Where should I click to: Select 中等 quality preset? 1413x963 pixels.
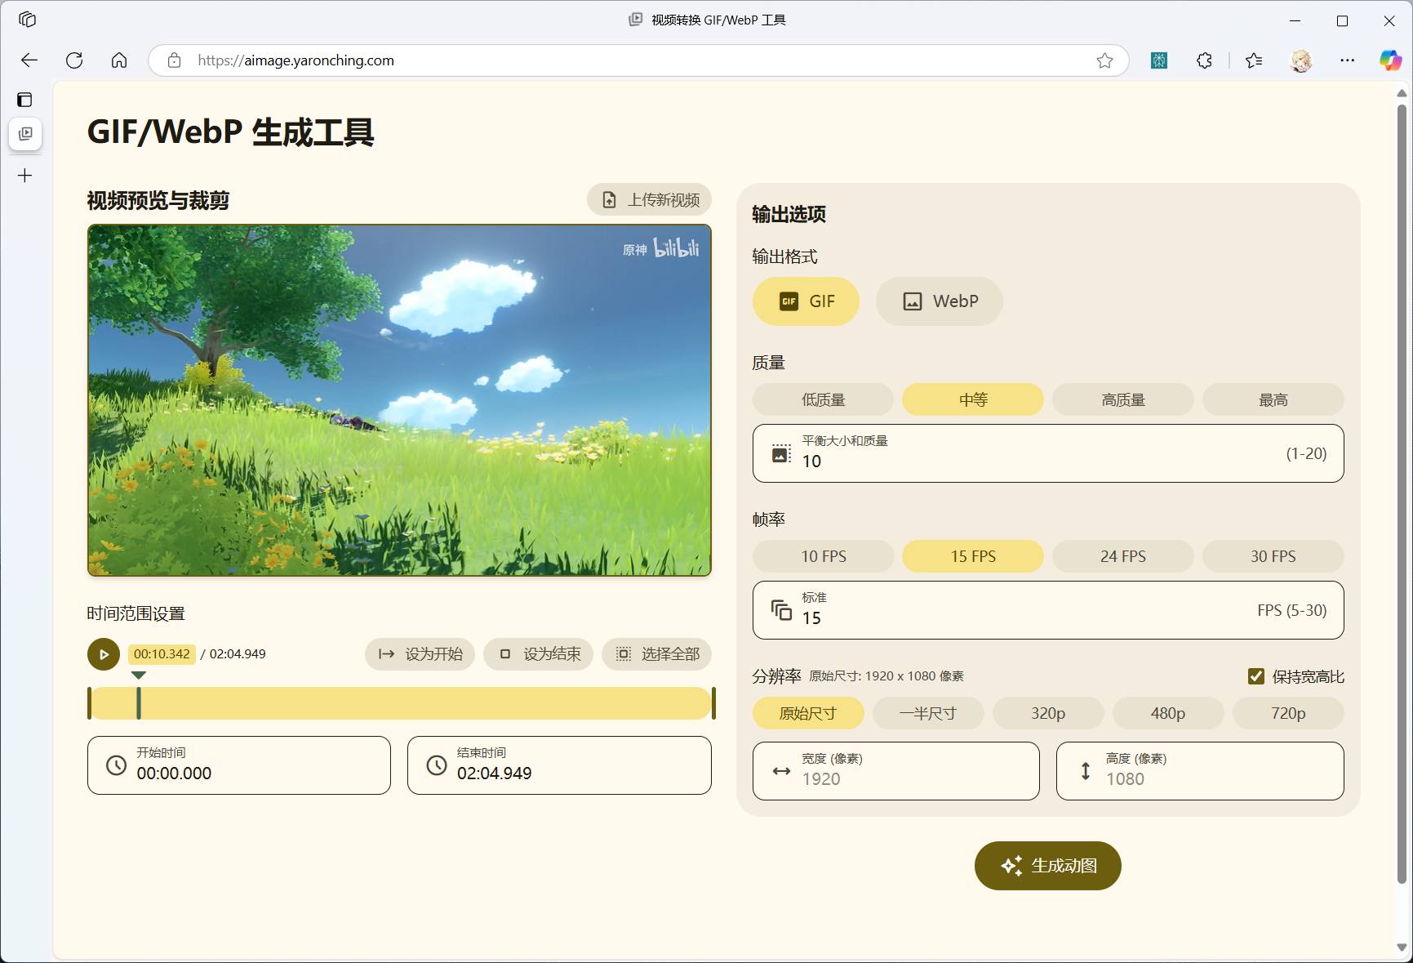pyautogui.click(x=973, y=399)
